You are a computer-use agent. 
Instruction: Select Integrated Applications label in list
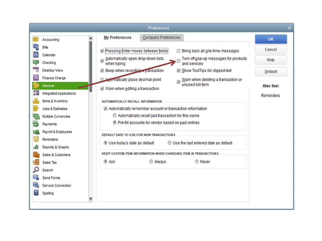(59, 93)
